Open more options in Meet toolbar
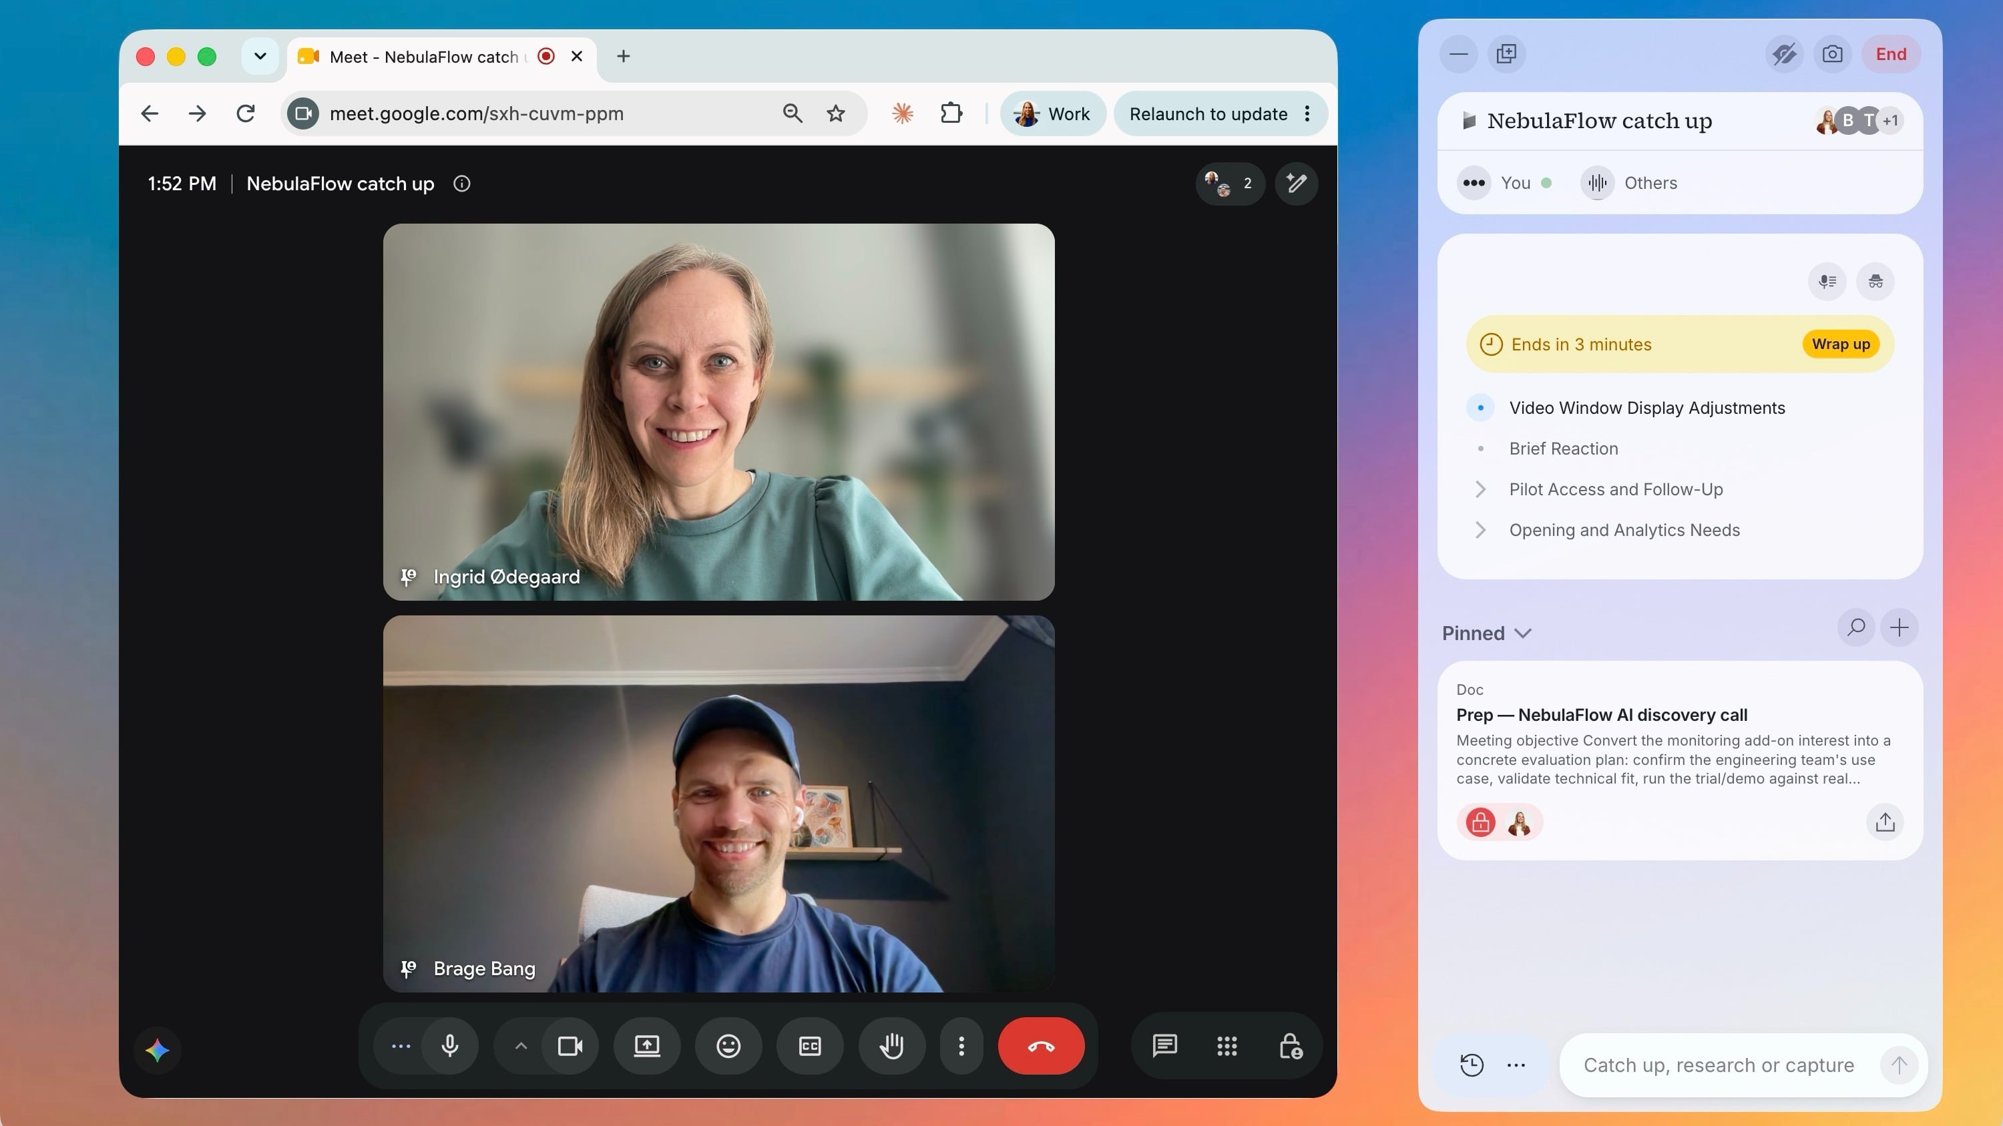Screen dimensions: 2003x1126 961,1046
